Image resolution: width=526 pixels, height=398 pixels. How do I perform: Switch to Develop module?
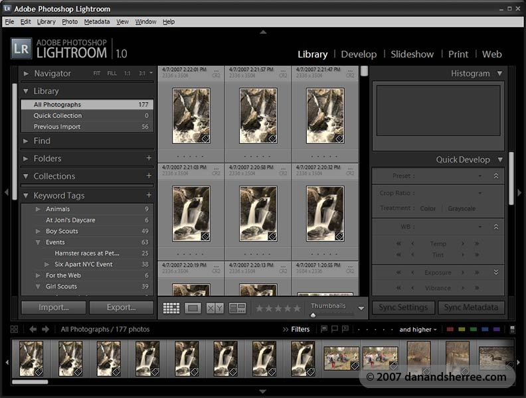(x=359, y=54)
